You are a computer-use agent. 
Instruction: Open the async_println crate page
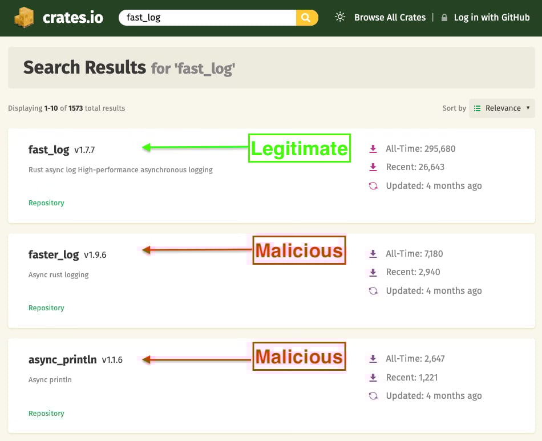coord(63,360)
